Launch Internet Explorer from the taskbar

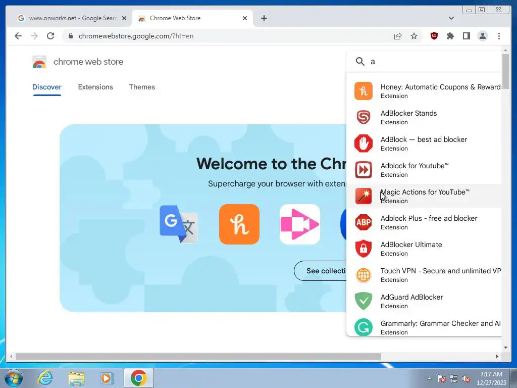coord(45,378)
